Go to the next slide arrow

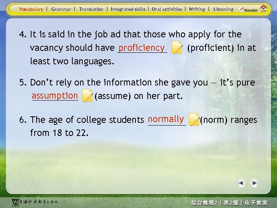254,183
